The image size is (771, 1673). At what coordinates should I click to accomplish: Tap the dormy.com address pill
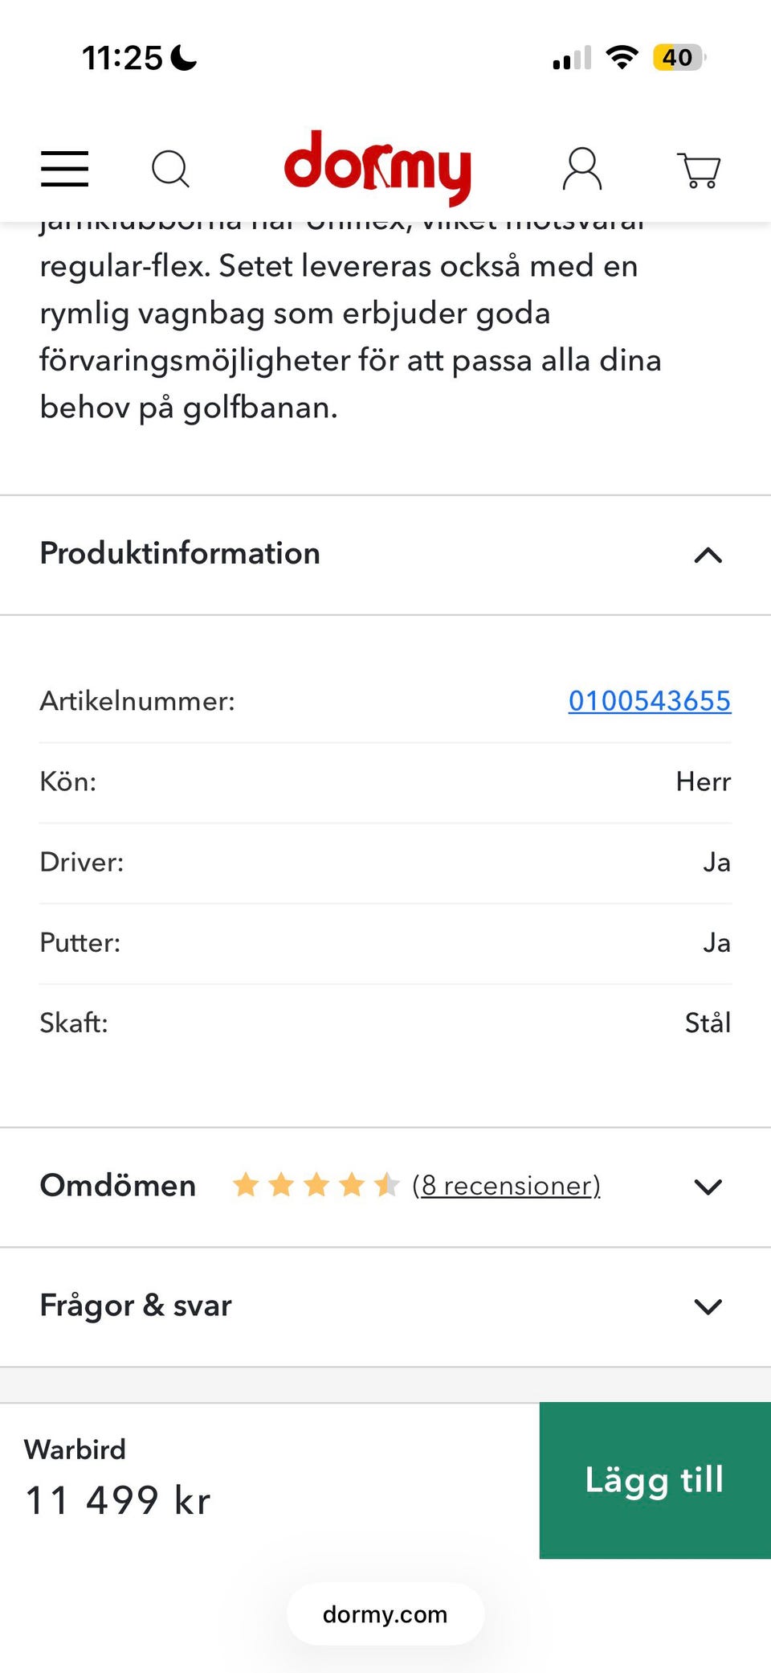[385, 1614]
